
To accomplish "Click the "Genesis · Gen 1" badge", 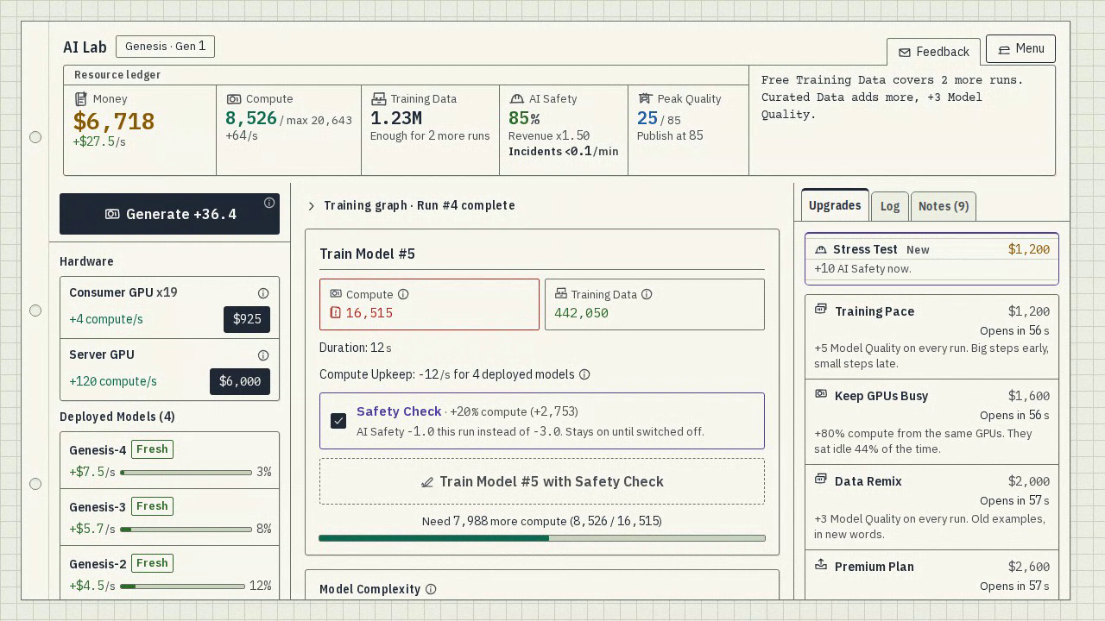I will [x=165, y=47].
